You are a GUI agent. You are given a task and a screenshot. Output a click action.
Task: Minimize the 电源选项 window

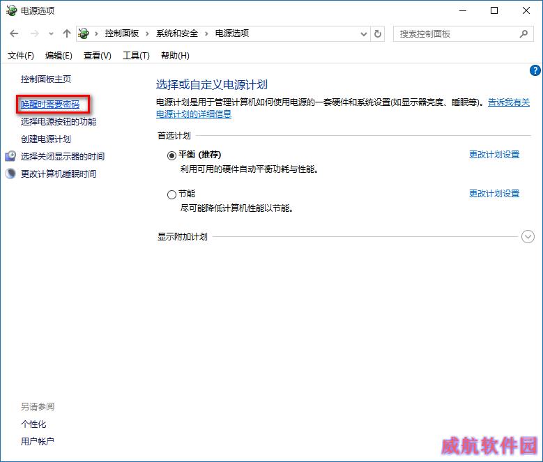(463, 10)
